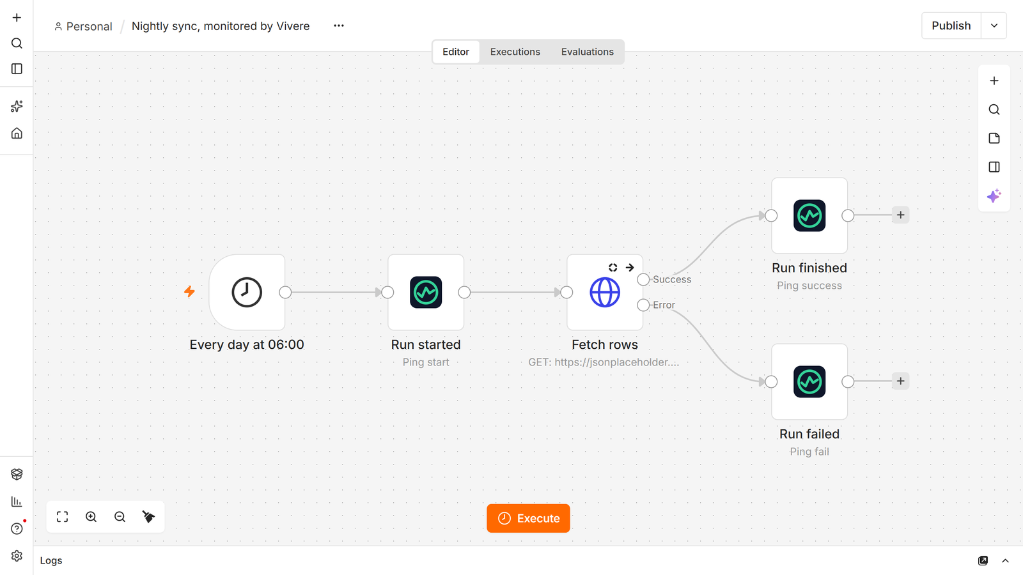
Task: Open the bar chart icon in the left sidebar
Action: click(x=17, y=502)
